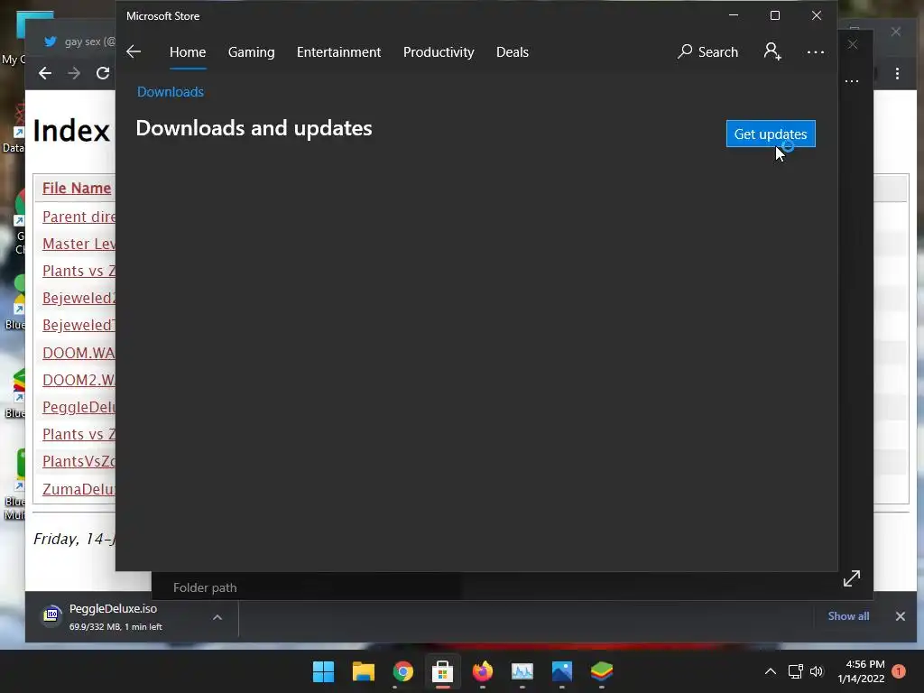Click the browser back arrow
Screen dimensions: 924x693
[45, 73]
